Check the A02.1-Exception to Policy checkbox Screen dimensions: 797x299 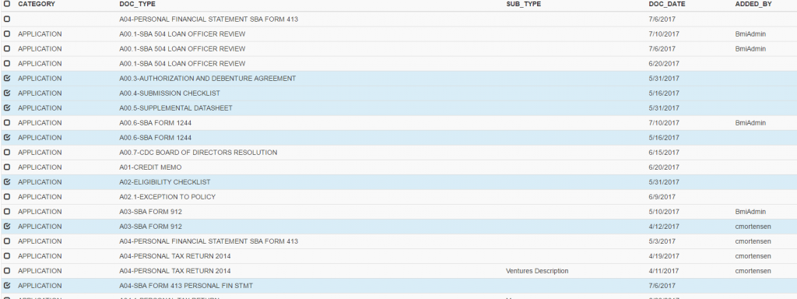pyautogui.click(x=6, y=196)
